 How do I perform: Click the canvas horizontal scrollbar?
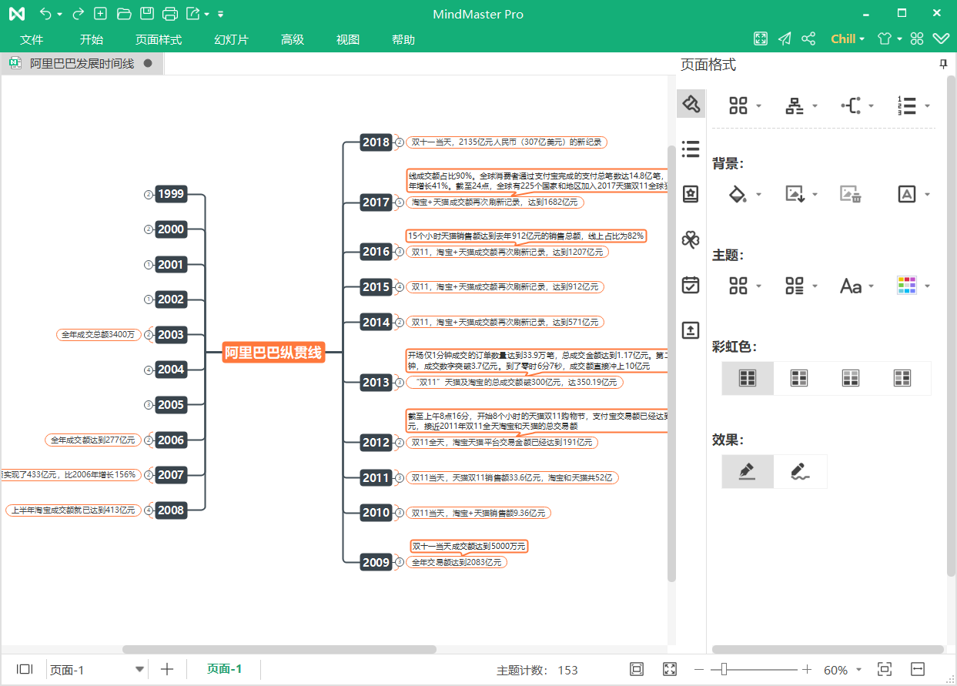click(x=279, y=650)
